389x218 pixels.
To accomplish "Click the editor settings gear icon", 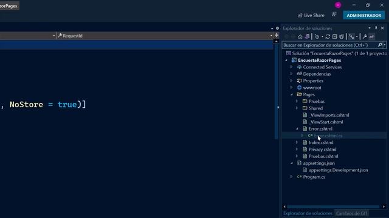I will pos(277,28).
